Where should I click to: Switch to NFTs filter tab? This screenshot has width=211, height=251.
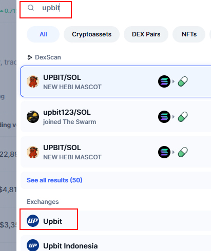click(x=189, y=34)
